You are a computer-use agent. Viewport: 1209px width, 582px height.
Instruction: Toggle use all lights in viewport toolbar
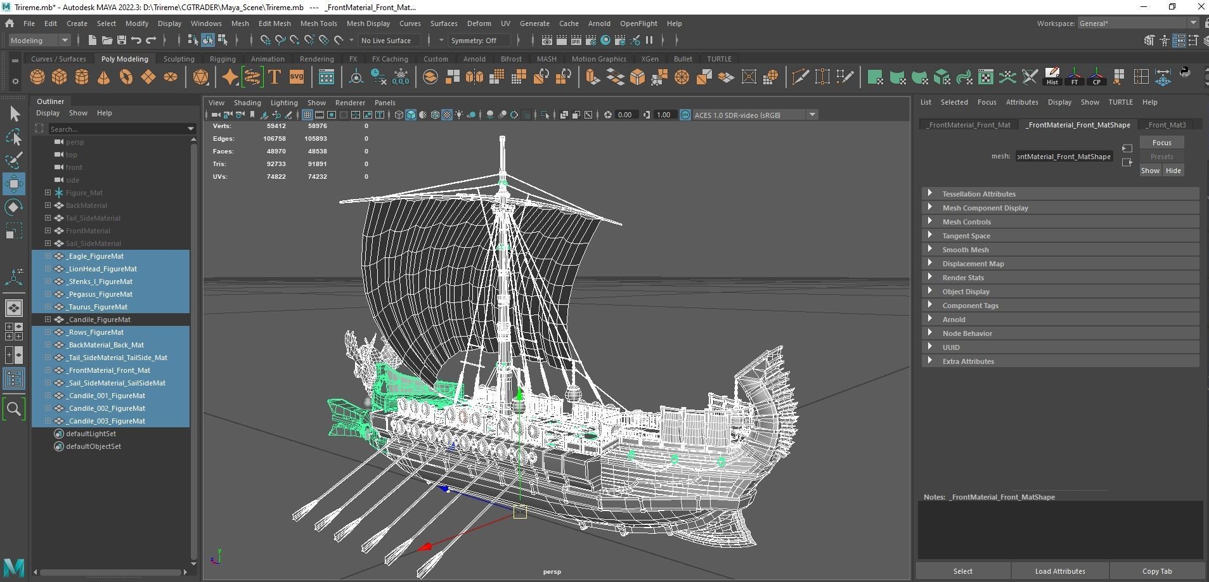459,115
